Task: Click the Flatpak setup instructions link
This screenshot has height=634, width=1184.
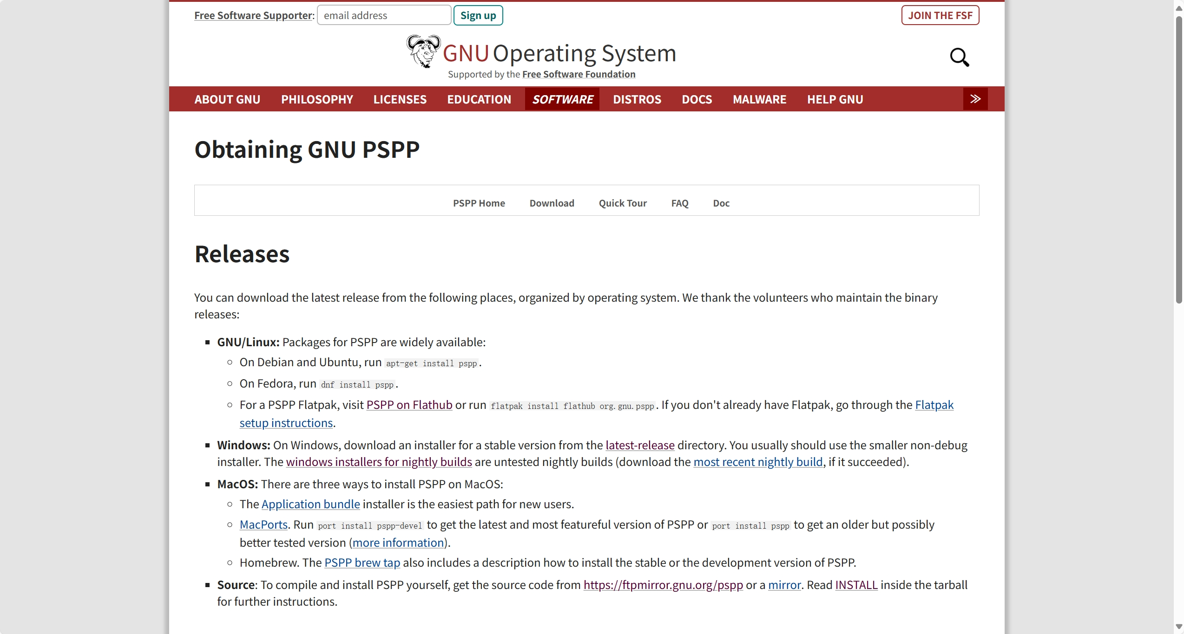Action: click(286, 422)
